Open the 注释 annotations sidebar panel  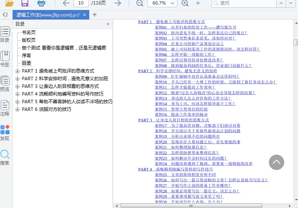5,108
